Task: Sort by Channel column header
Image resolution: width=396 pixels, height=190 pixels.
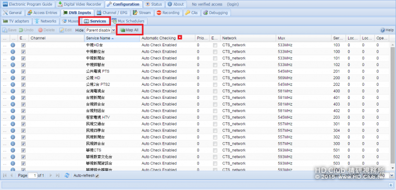Action: 56,38
